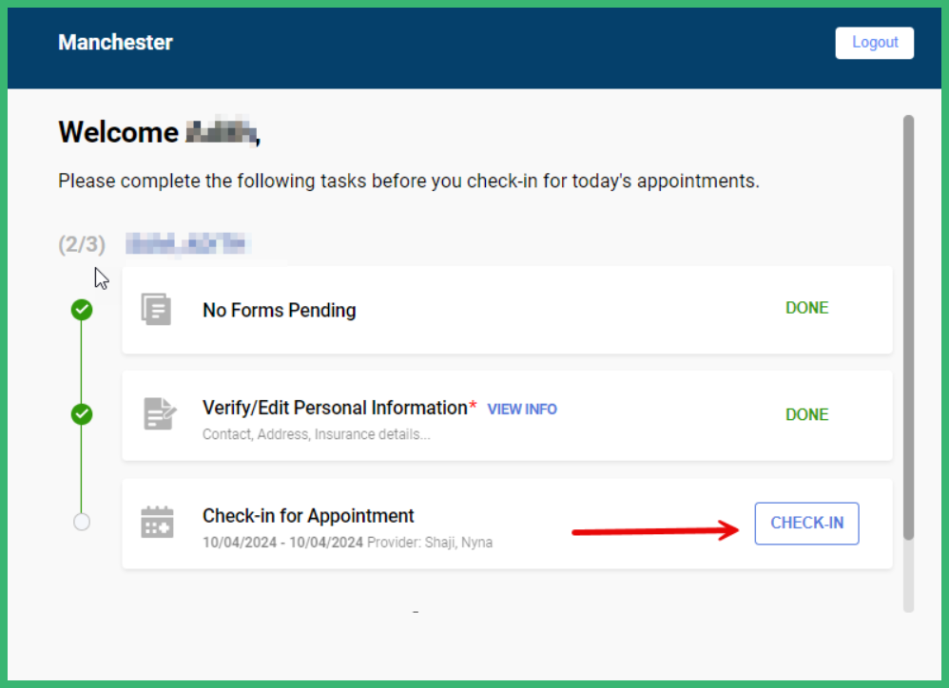This screenshot has height=688, width=949.
Task: Click the Manchester header title
Action: pos(116,43)
